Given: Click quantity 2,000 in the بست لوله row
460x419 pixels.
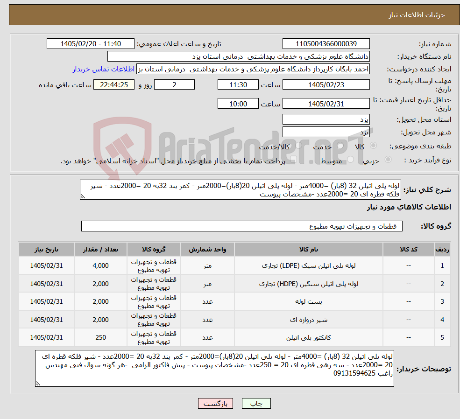Looking at the screenshot, I should pyautogui.click(x=100, y=301).
